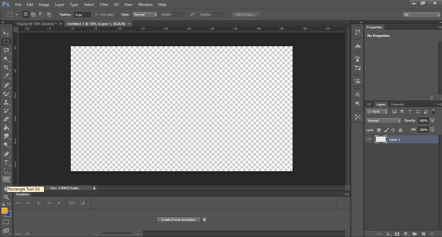Viewport: 442px width, 237px height.
Task: Toggle Quick Mask mode
Action: click(x=6, y=222)
